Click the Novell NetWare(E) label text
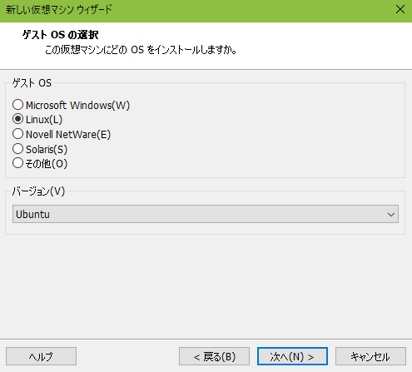 coord(68,135)
